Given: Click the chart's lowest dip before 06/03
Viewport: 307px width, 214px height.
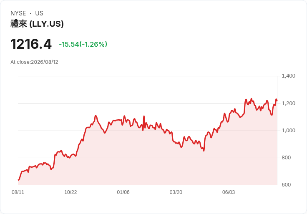Looking at the screenshot, I should pyautogui.click(x=204, y=151).
